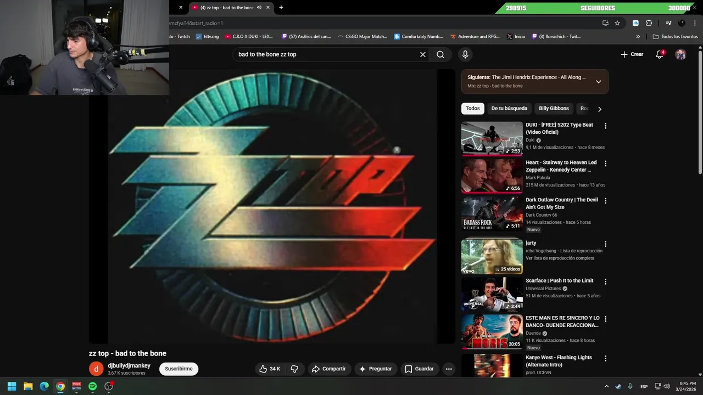Open the Inicio X bookmark
Viewport: 703px width, 395px height.
(516, 37)
